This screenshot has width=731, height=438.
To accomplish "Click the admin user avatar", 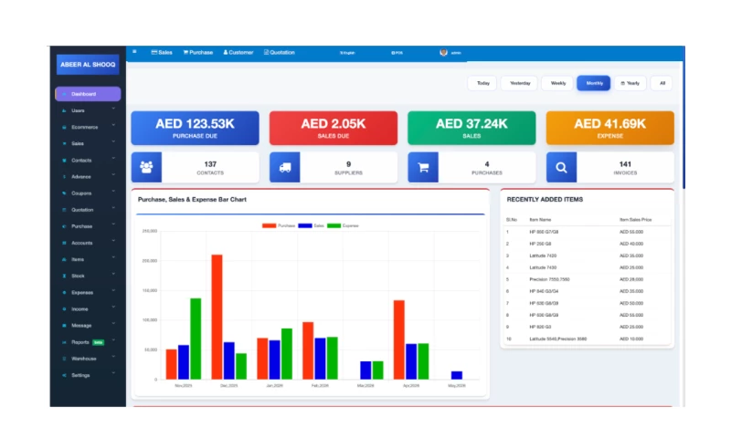I will coord(443,53).
